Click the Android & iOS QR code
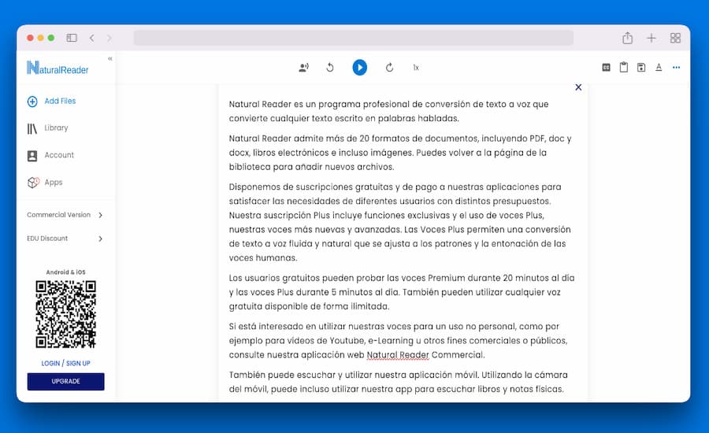 coord(66,314)
